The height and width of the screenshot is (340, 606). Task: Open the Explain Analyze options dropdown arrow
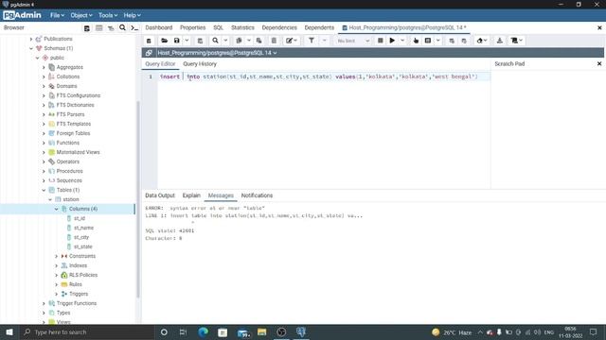(437, 41)
